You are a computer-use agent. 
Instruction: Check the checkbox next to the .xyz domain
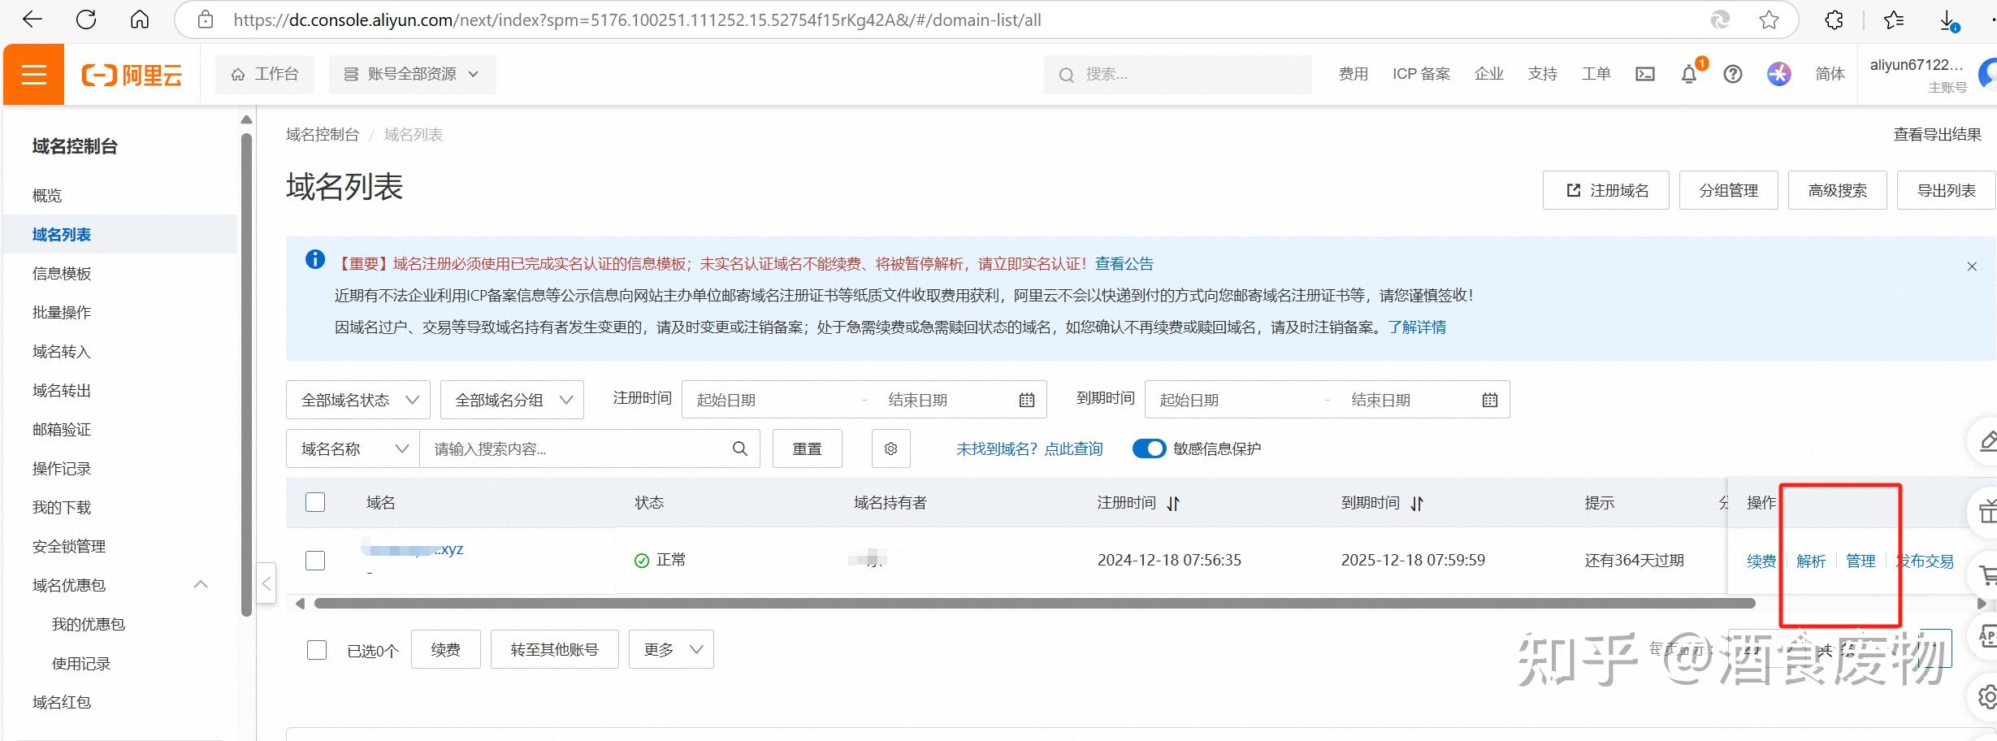point(314,560)
